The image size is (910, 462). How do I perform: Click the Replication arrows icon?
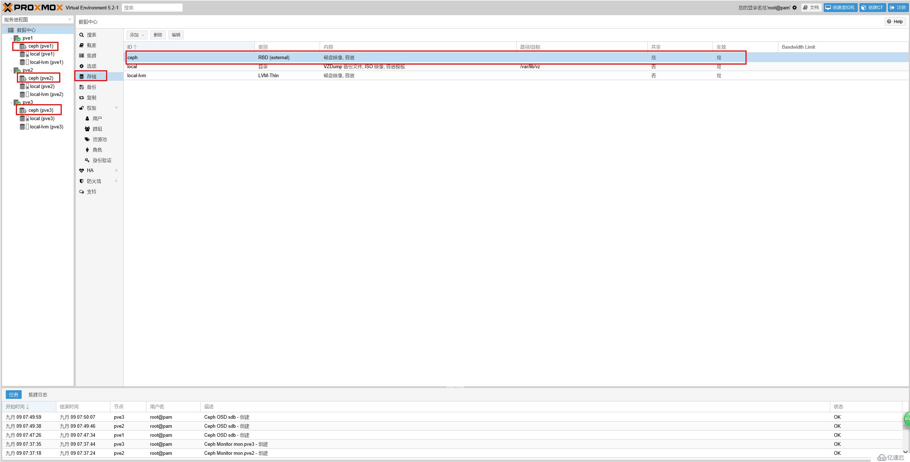[82, 97]
